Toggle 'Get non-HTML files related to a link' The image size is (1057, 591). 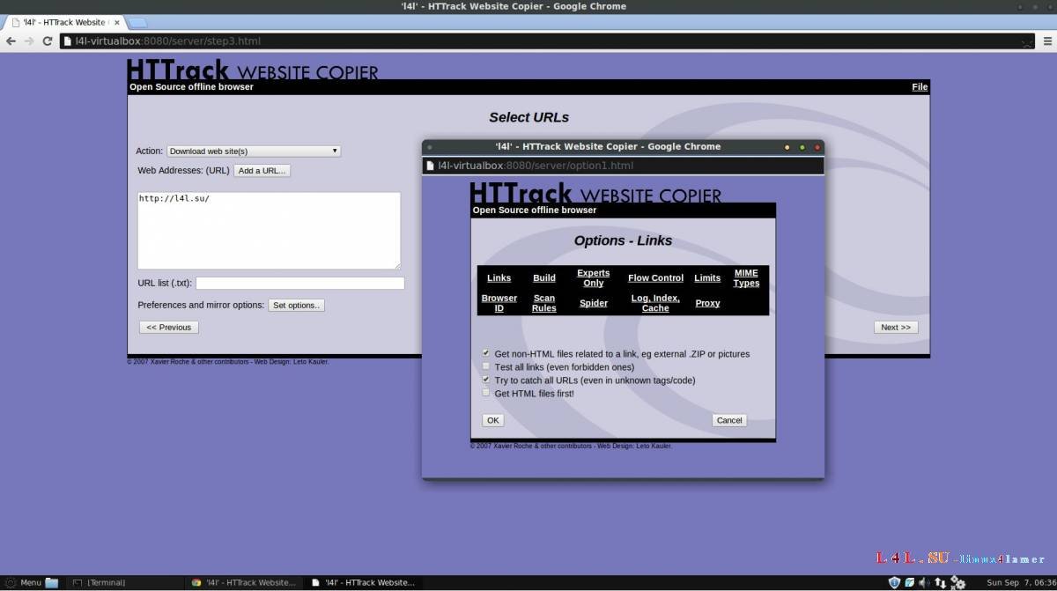point(486,353)
